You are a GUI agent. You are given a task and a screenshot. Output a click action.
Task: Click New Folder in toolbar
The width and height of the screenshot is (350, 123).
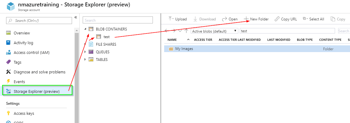[256, 19]
